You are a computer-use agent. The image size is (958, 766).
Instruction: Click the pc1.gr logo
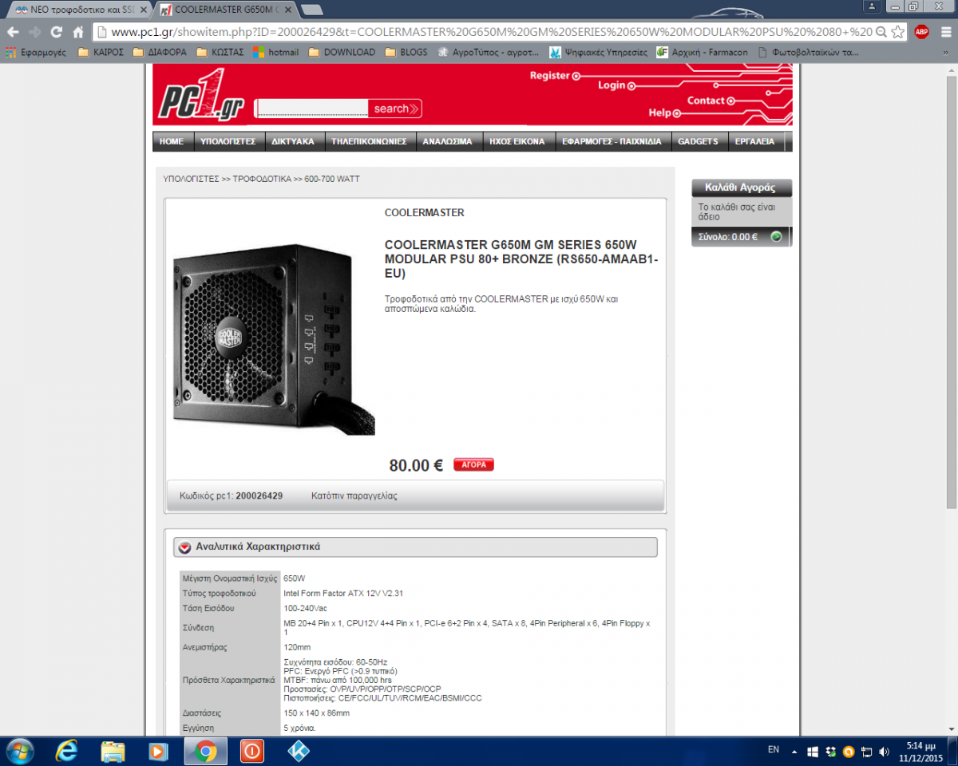pyautogui.click(x=200, y=94)
